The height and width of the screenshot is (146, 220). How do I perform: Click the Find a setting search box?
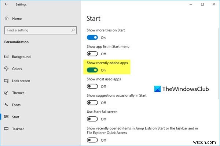[40, 30]
